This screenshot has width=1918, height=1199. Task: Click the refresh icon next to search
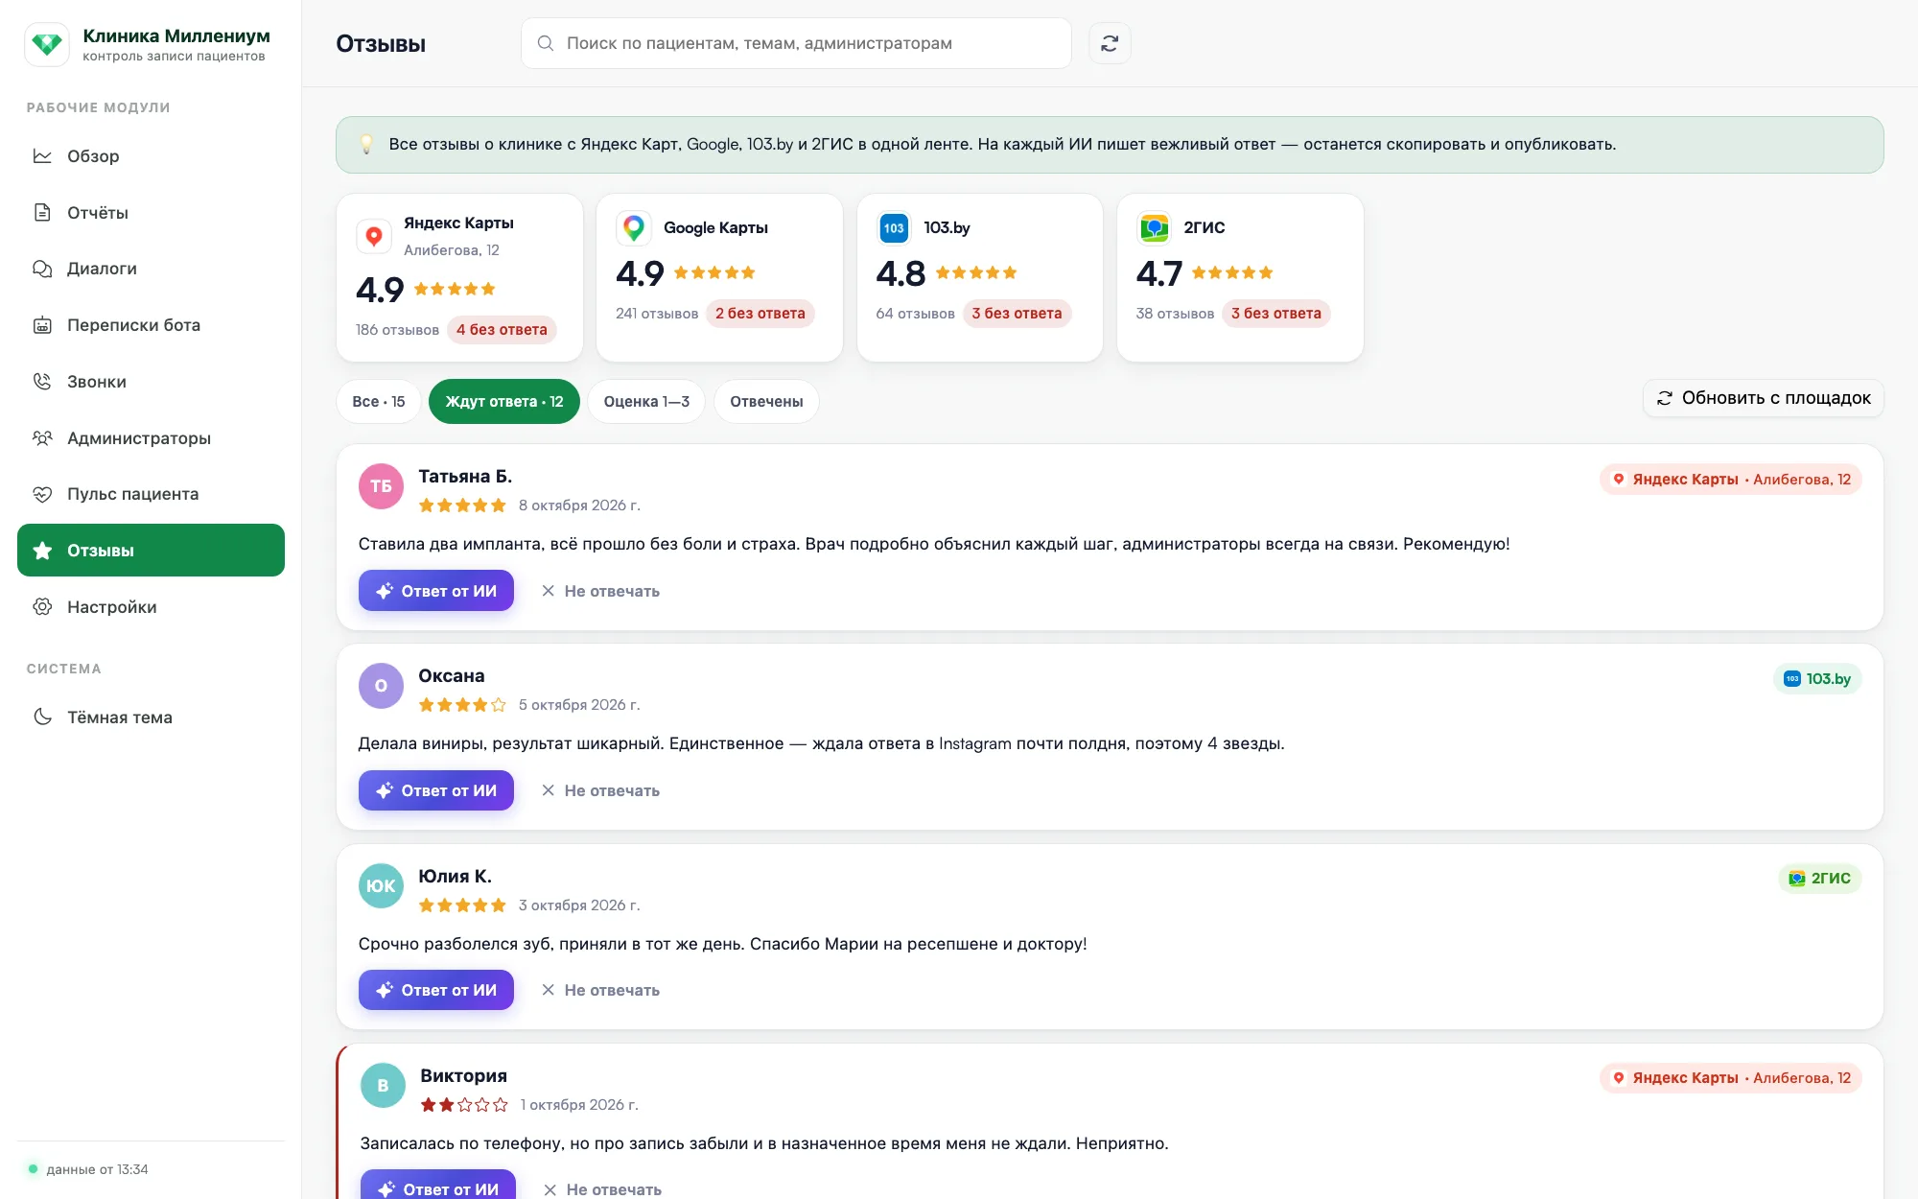pyautogui.click(x=1110, y=43)
